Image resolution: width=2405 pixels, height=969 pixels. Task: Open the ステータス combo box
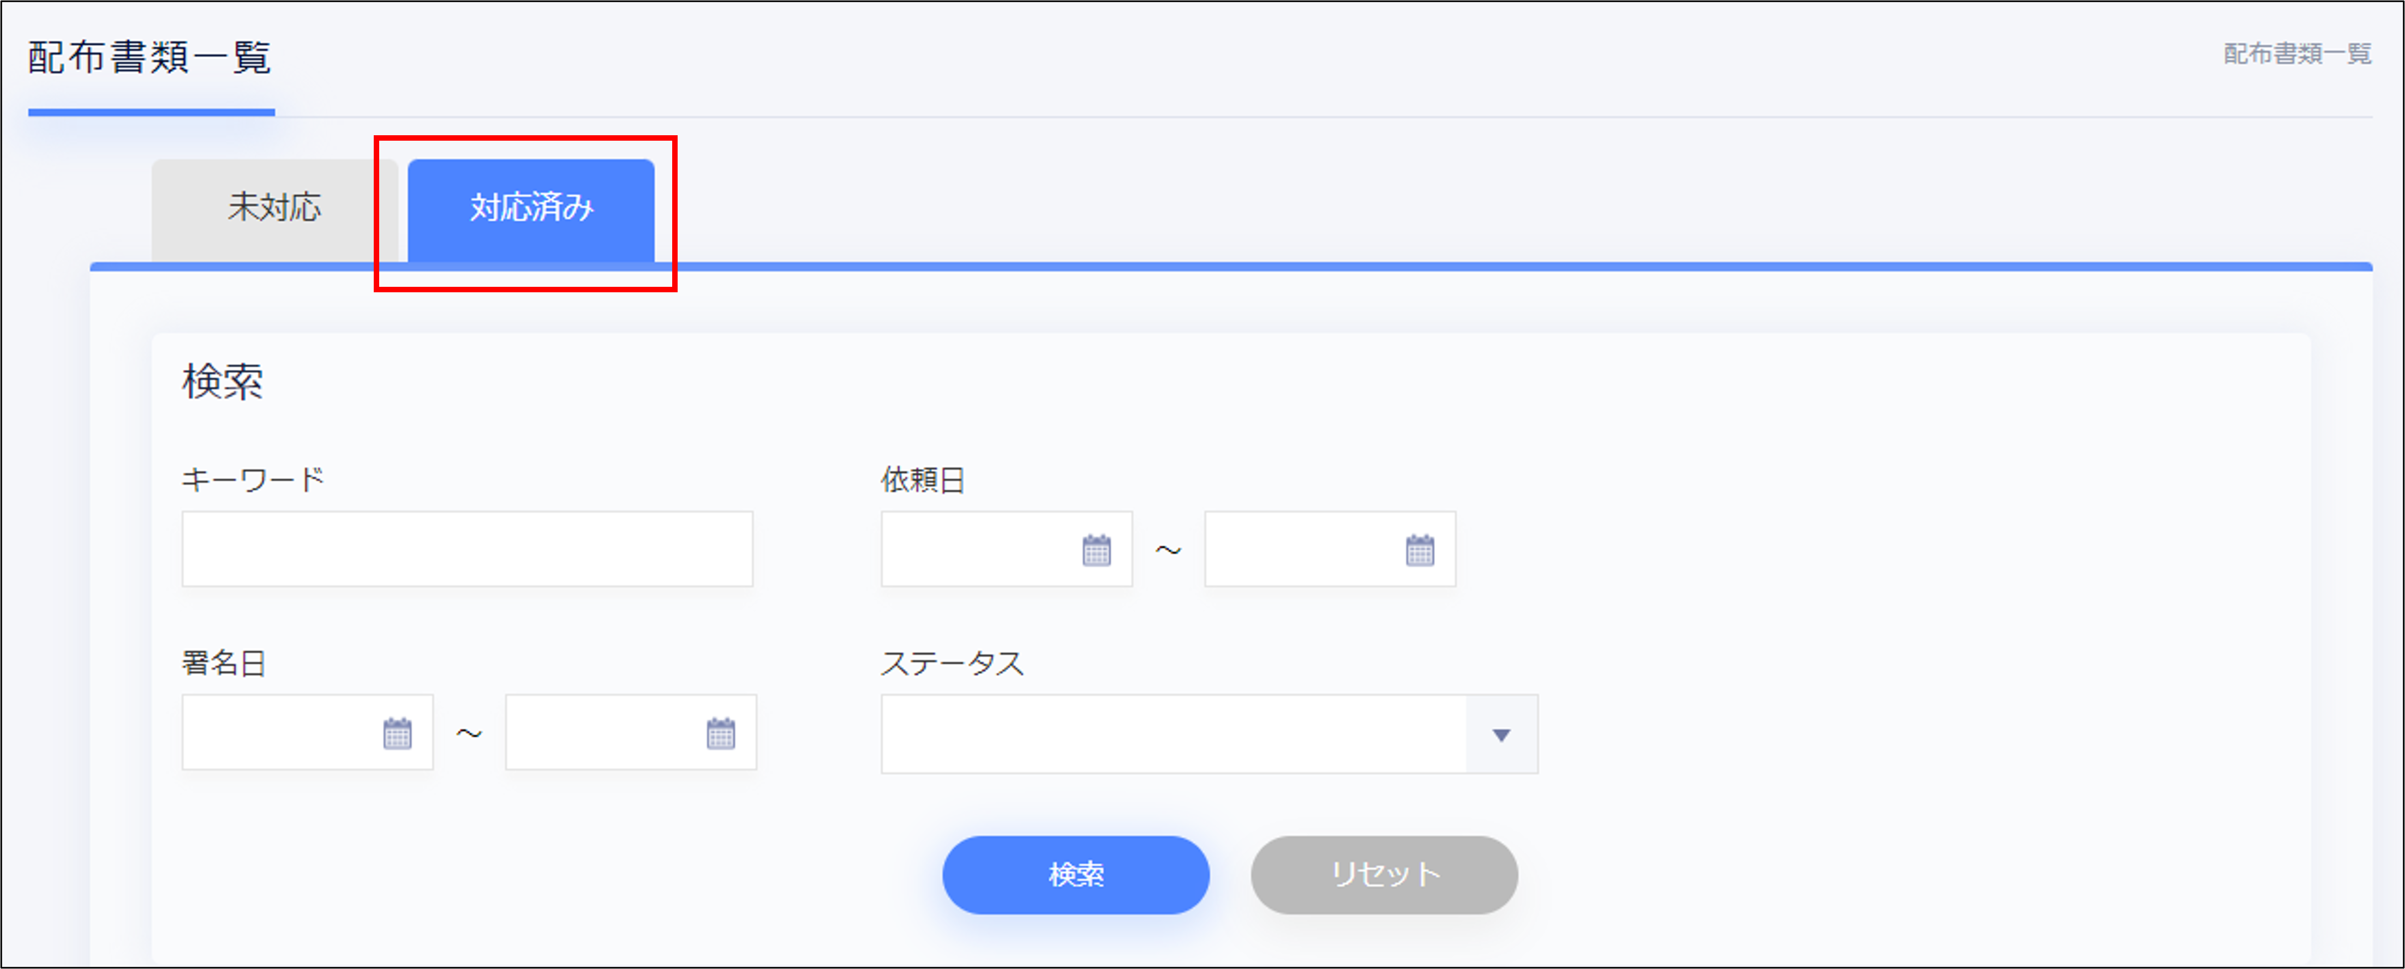1209,734
